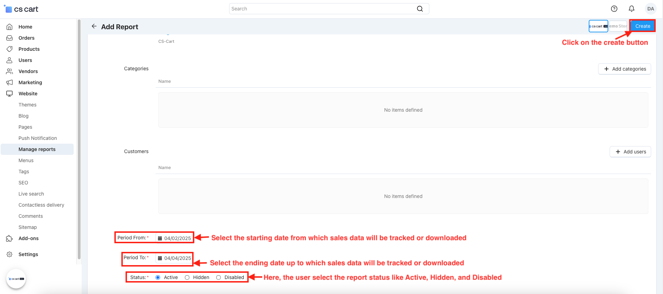Click the back arrow beside Add Report
Viewport: 663px width, 294px height.
pos(94,26)
